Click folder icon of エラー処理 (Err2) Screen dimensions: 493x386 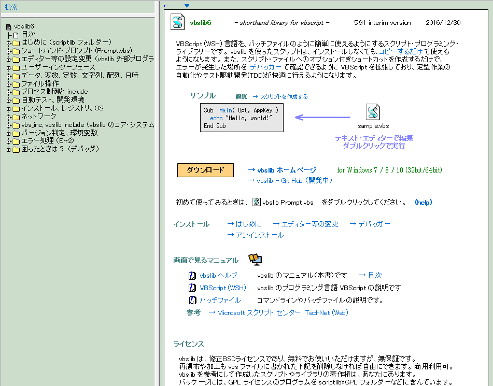(16, 141)
